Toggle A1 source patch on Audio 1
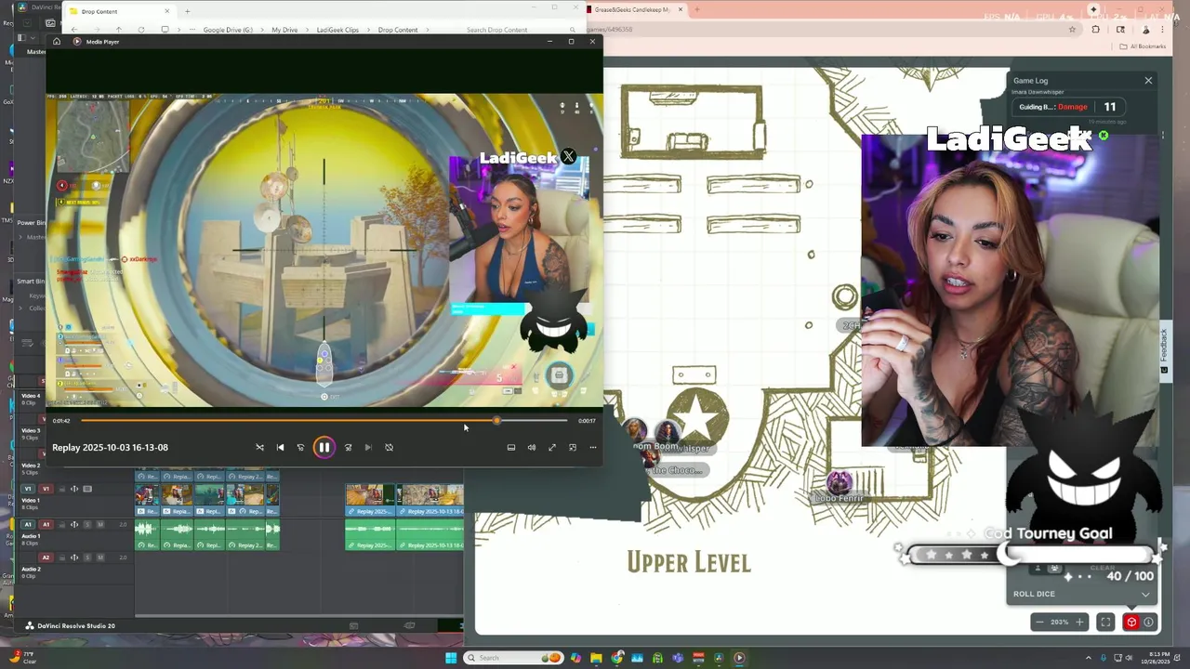Viewport: 1190px width, 669px height. pyautogui.click(x=28, y=524)
